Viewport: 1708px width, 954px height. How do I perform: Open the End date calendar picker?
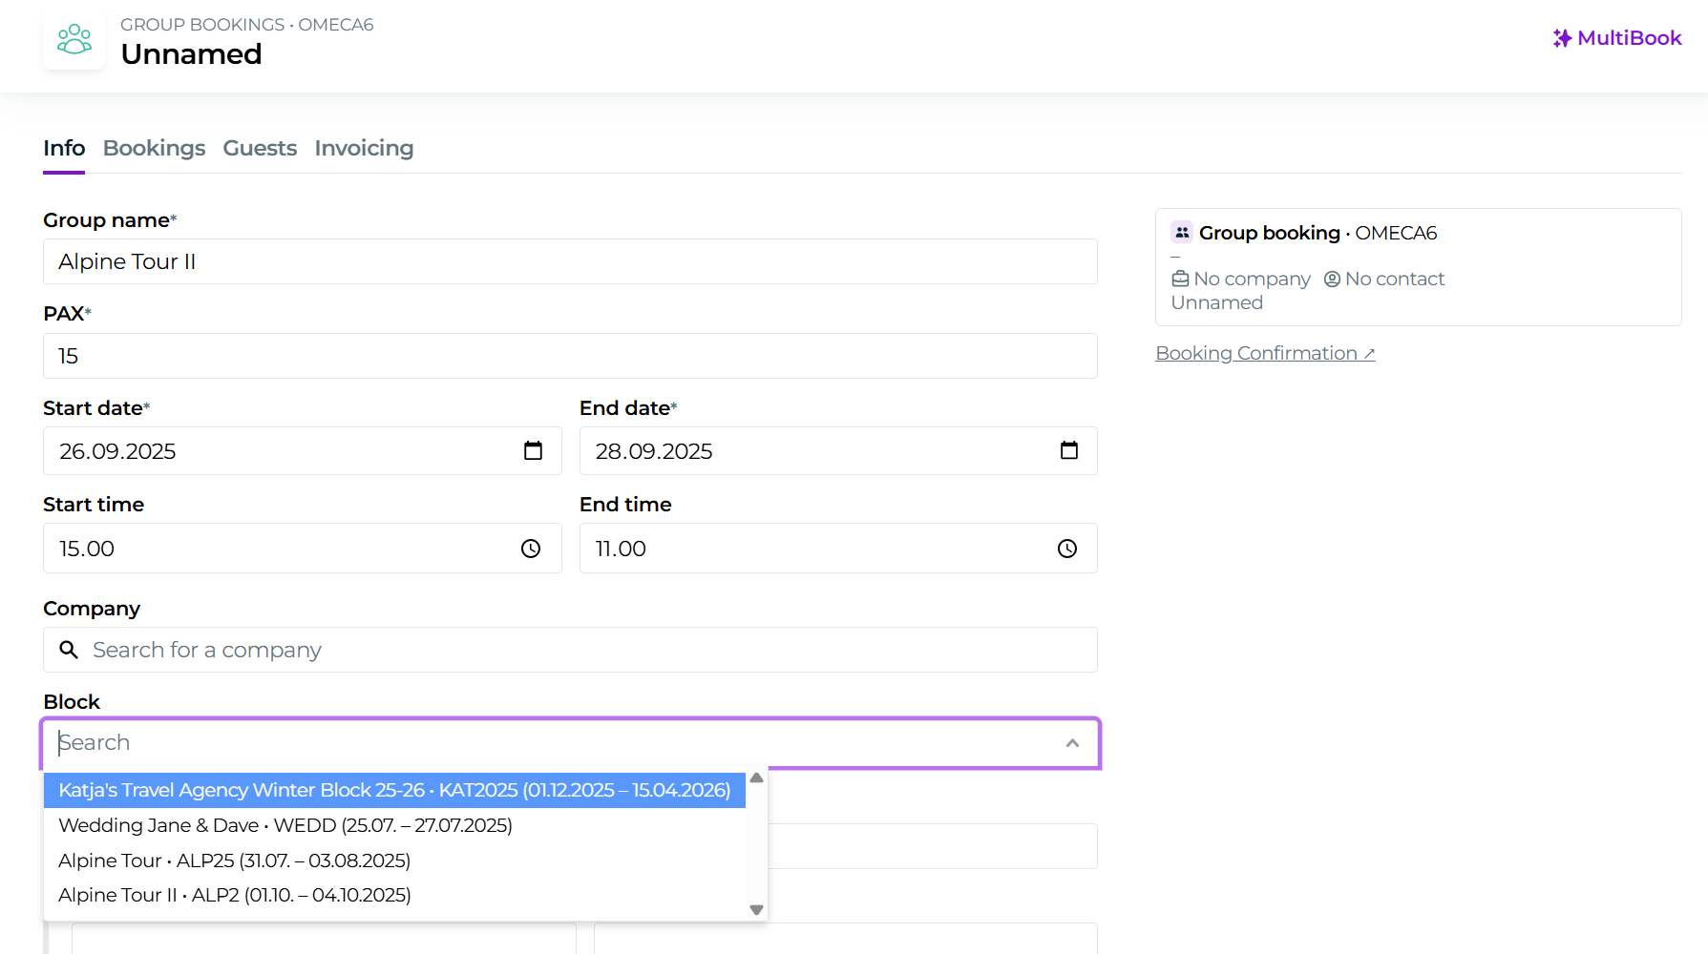(x=1068, y=451)
